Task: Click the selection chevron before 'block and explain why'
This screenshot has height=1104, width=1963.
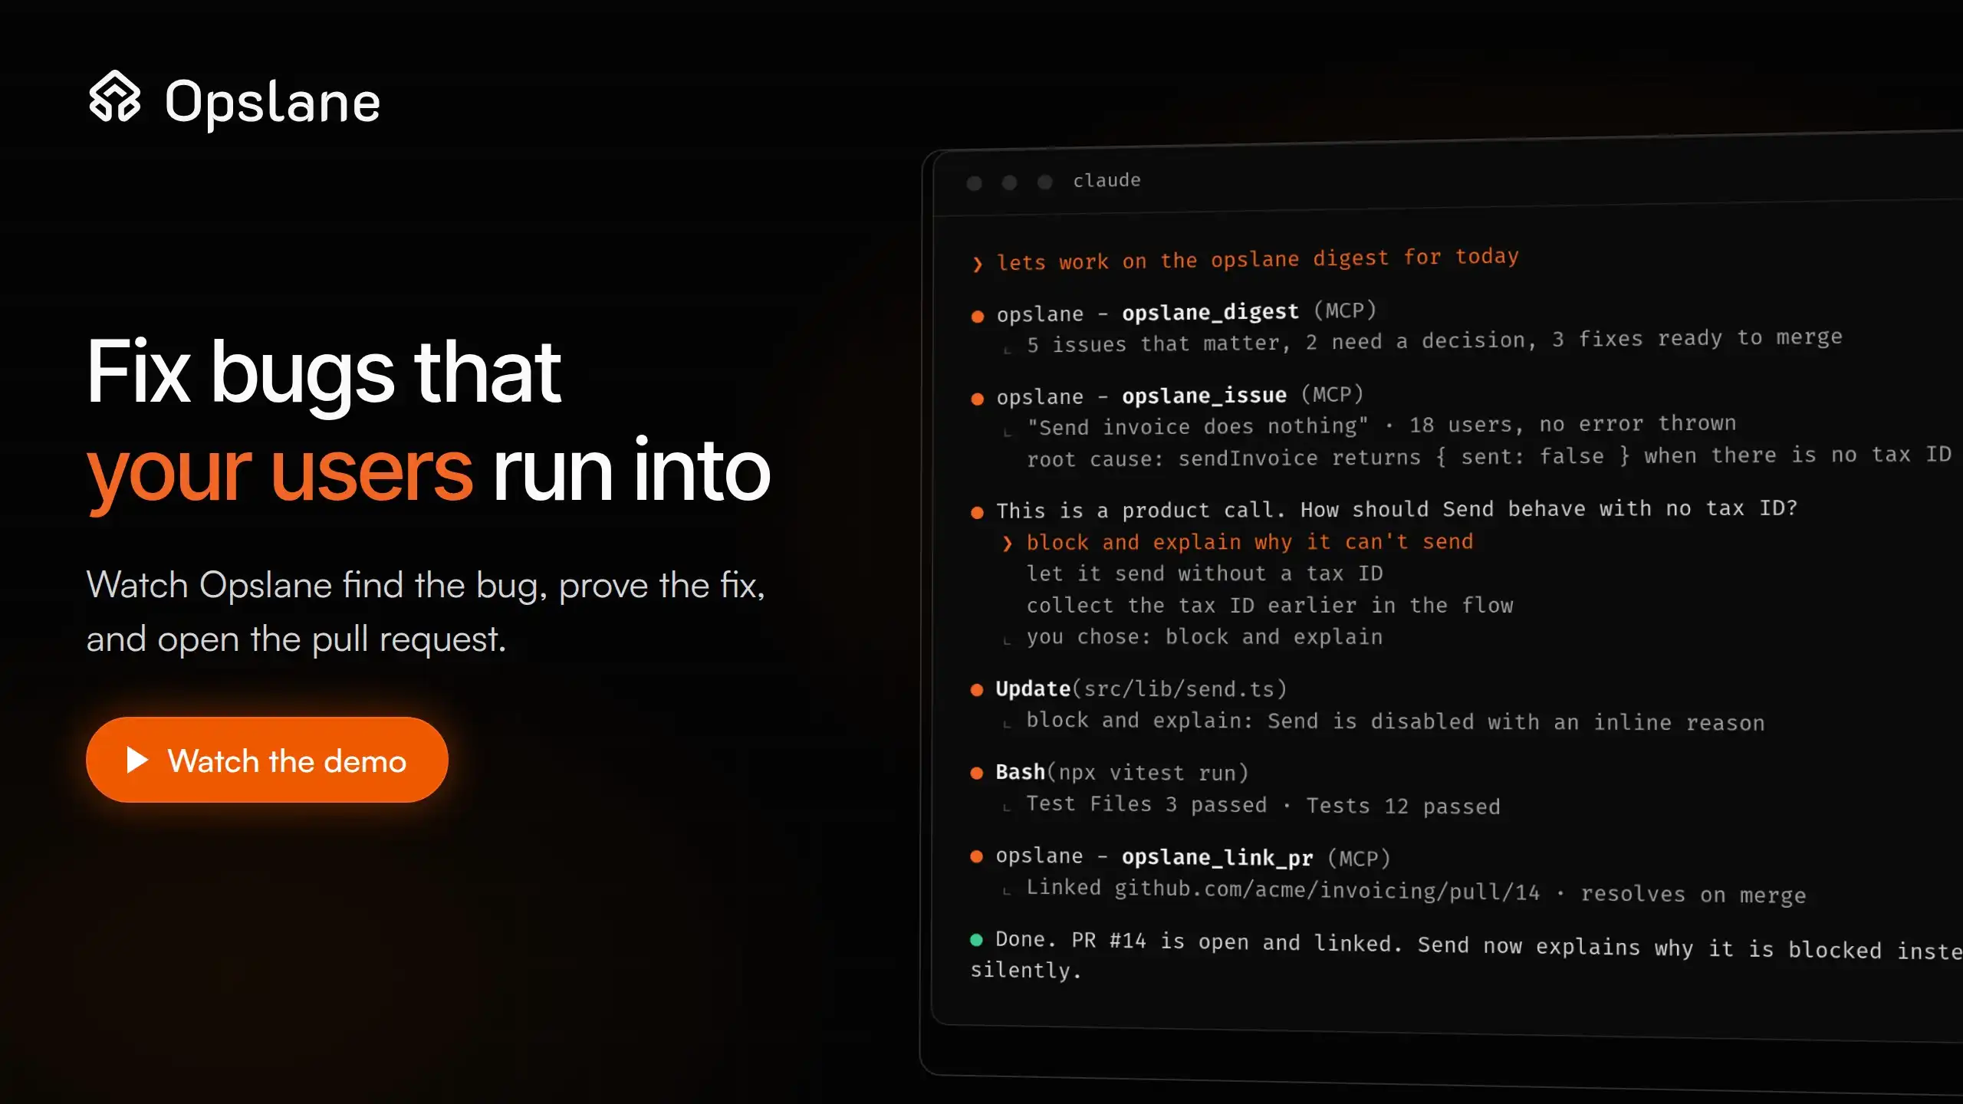Action: 1008,544
